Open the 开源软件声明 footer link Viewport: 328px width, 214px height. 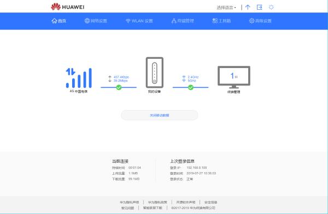(186, 203)
